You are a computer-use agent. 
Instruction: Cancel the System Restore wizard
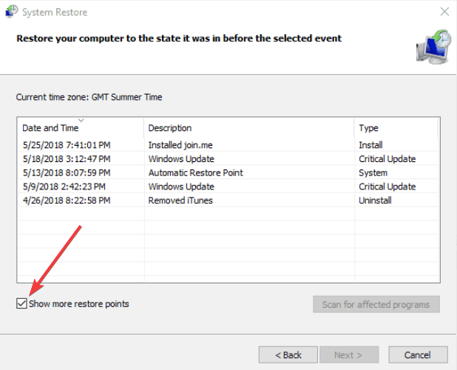coord(418,355)
